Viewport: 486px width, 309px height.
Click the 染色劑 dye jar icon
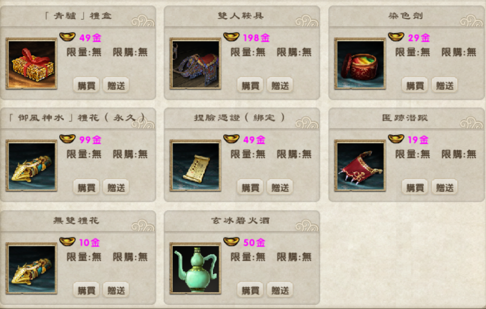[x=360, y=64]
